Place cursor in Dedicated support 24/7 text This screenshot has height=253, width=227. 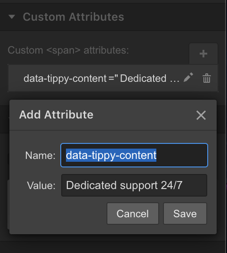[124, 185]
